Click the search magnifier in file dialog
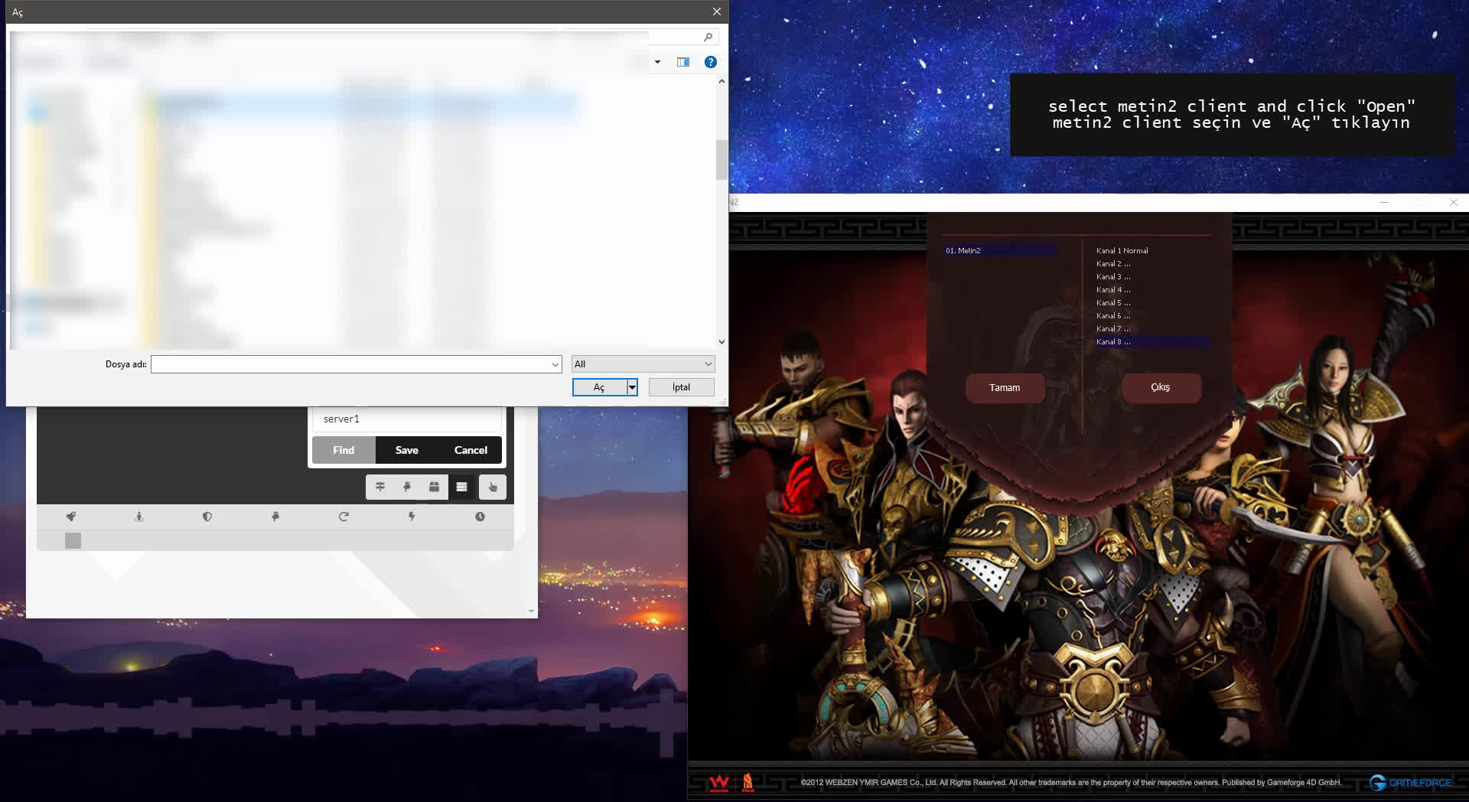The width and height of the screenshot is (1469, 802). 708,37
